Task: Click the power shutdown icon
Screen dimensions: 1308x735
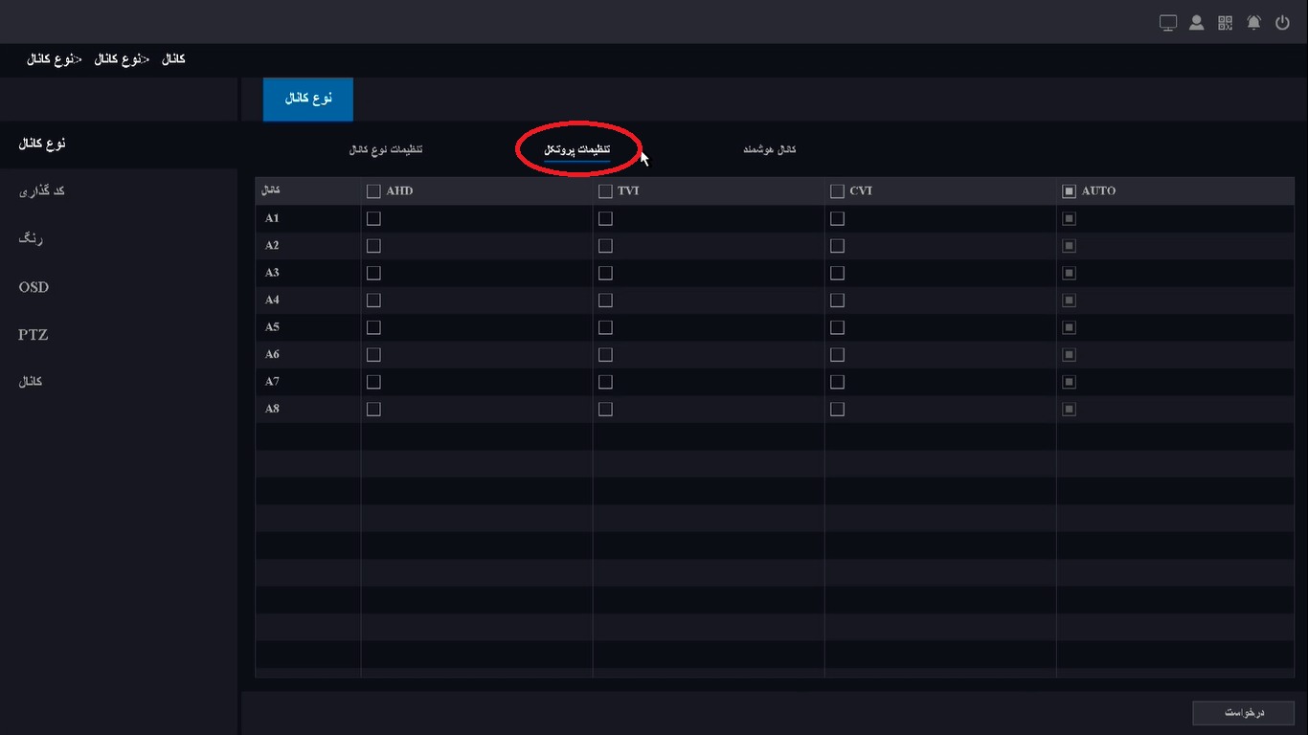Action: 1283,23
